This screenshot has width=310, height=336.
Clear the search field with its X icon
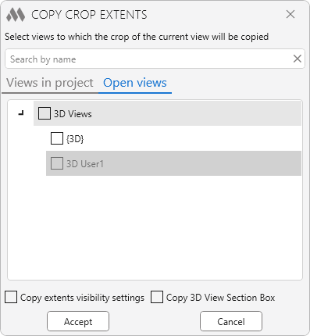(298, 59)
